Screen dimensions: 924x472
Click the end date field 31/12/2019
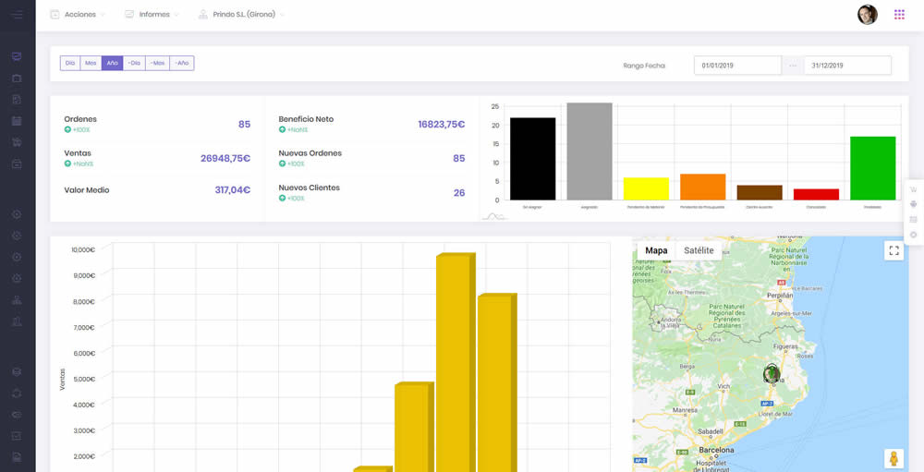click(x=847, y=66)
